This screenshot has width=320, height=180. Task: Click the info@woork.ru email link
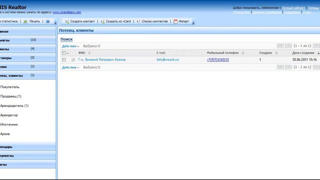coord(167,59)
